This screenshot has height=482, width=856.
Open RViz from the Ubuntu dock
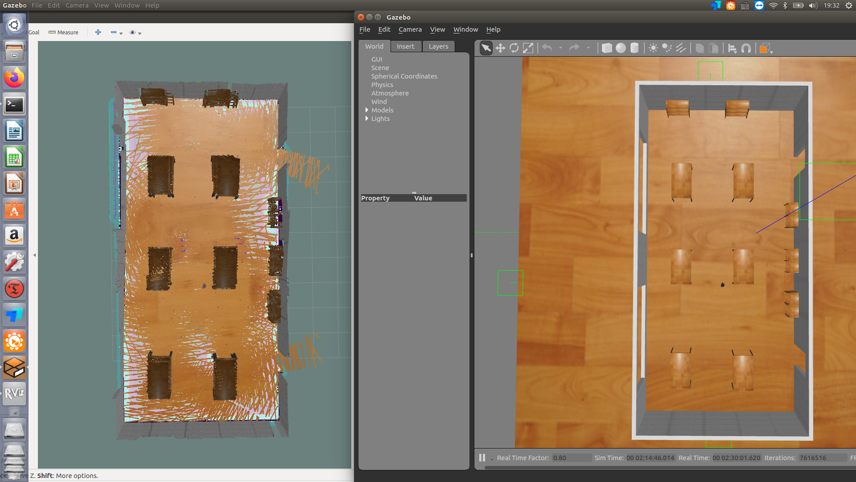(x=14, y=393)
